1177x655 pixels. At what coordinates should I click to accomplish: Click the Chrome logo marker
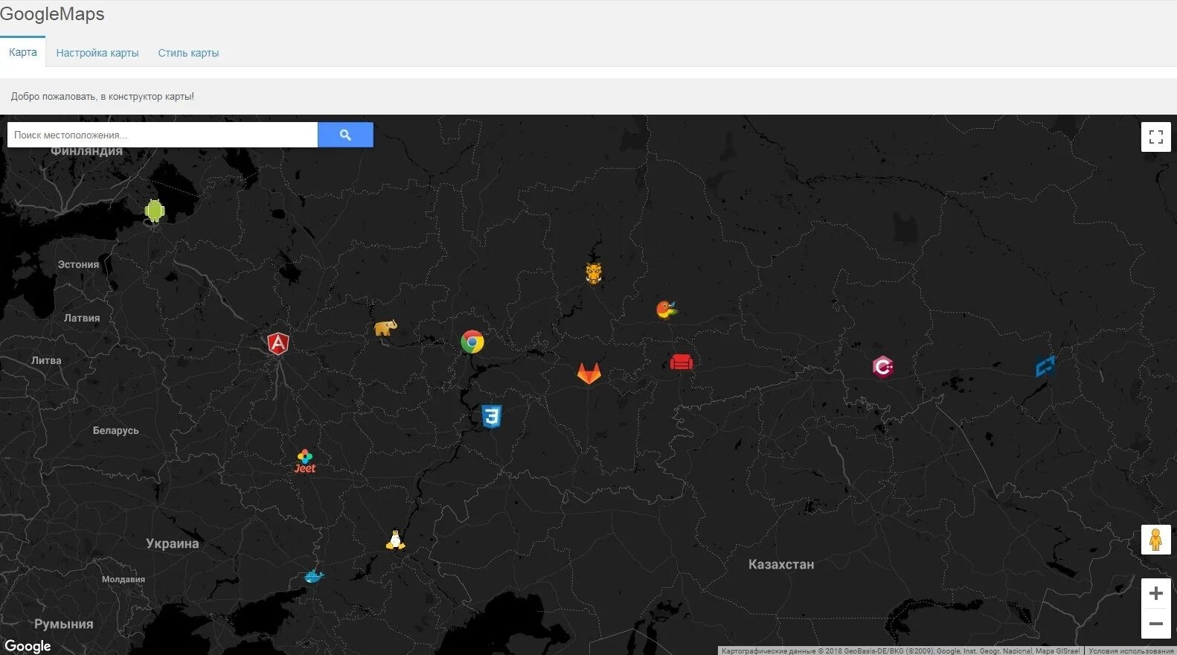click(x=472, y=342)
